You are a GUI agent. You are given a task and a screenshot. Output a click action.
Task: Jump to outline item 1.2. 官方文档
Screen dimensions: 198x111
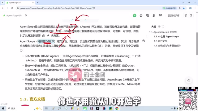click(161, 41)
